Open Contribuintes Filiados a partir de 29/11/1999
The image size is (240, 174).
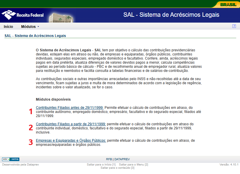click(71, 124)
